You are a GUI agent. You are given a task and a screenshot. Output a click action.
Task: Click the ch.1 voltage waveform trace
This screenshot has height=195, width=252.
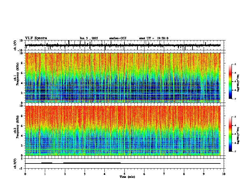coord(122,45)
